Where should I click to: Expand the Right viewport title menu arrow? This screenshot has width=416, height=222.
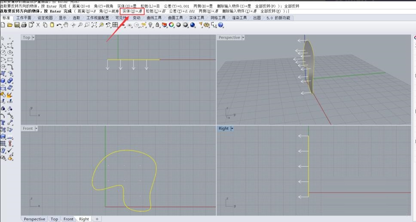[x=232, y=129]
